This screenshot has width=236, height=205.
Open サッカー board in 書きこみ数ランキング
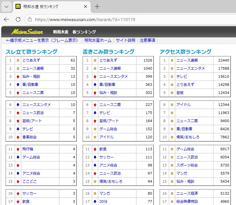tap(106, 157)
